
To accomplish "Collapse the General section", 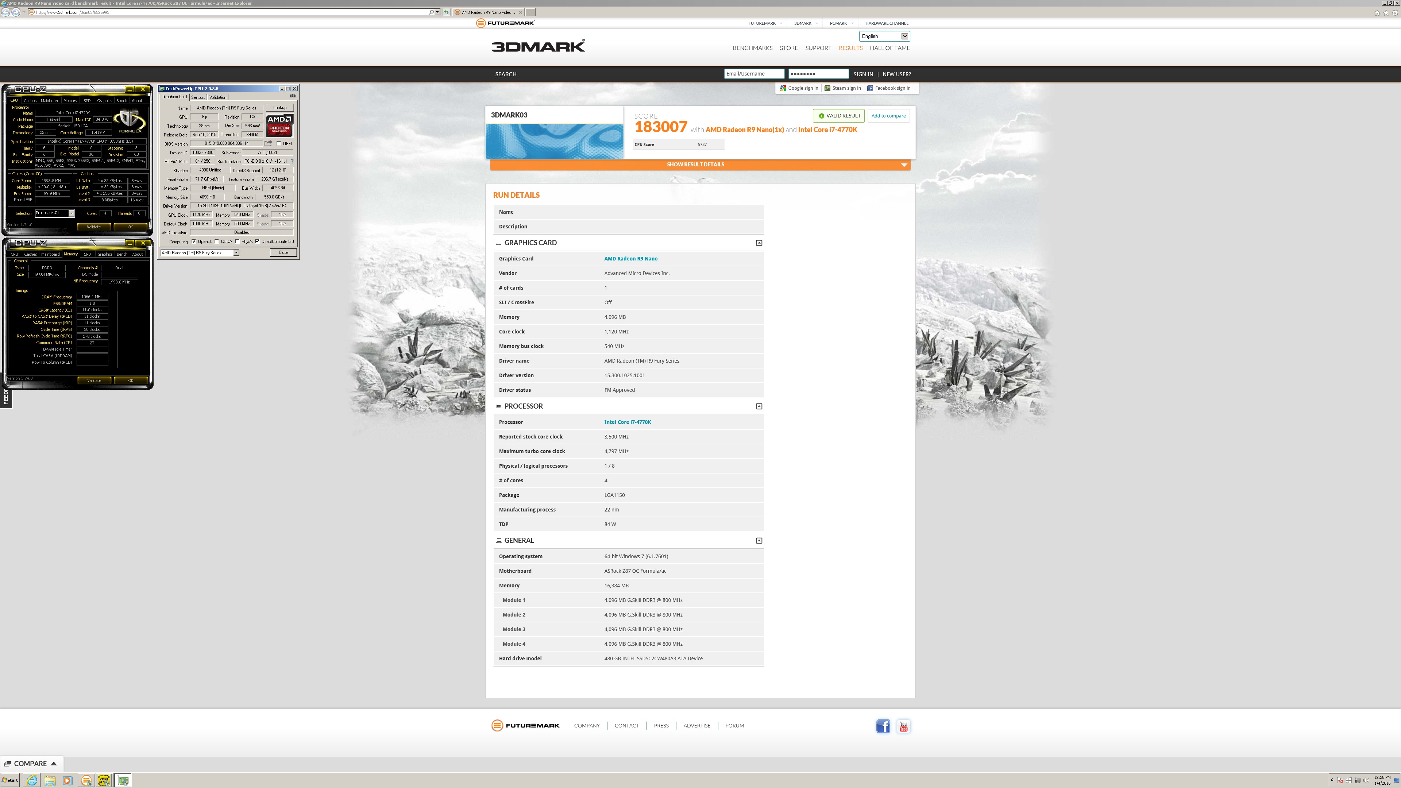I will pos(759,541).
